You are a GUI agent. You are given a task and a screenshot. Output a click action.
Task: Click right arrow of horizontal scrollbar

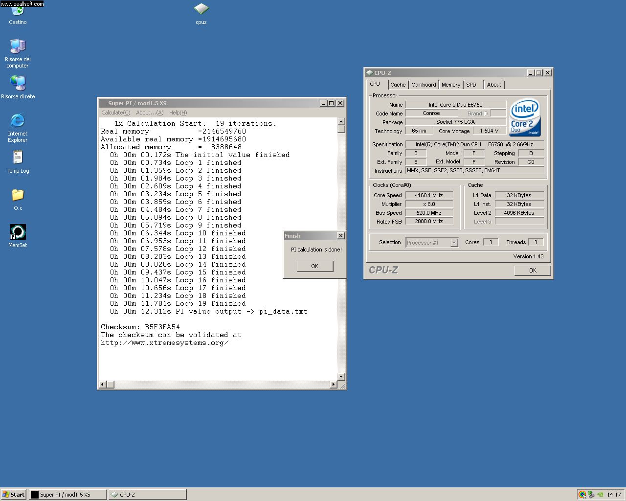pyautogui.click(x=334, y=385)
